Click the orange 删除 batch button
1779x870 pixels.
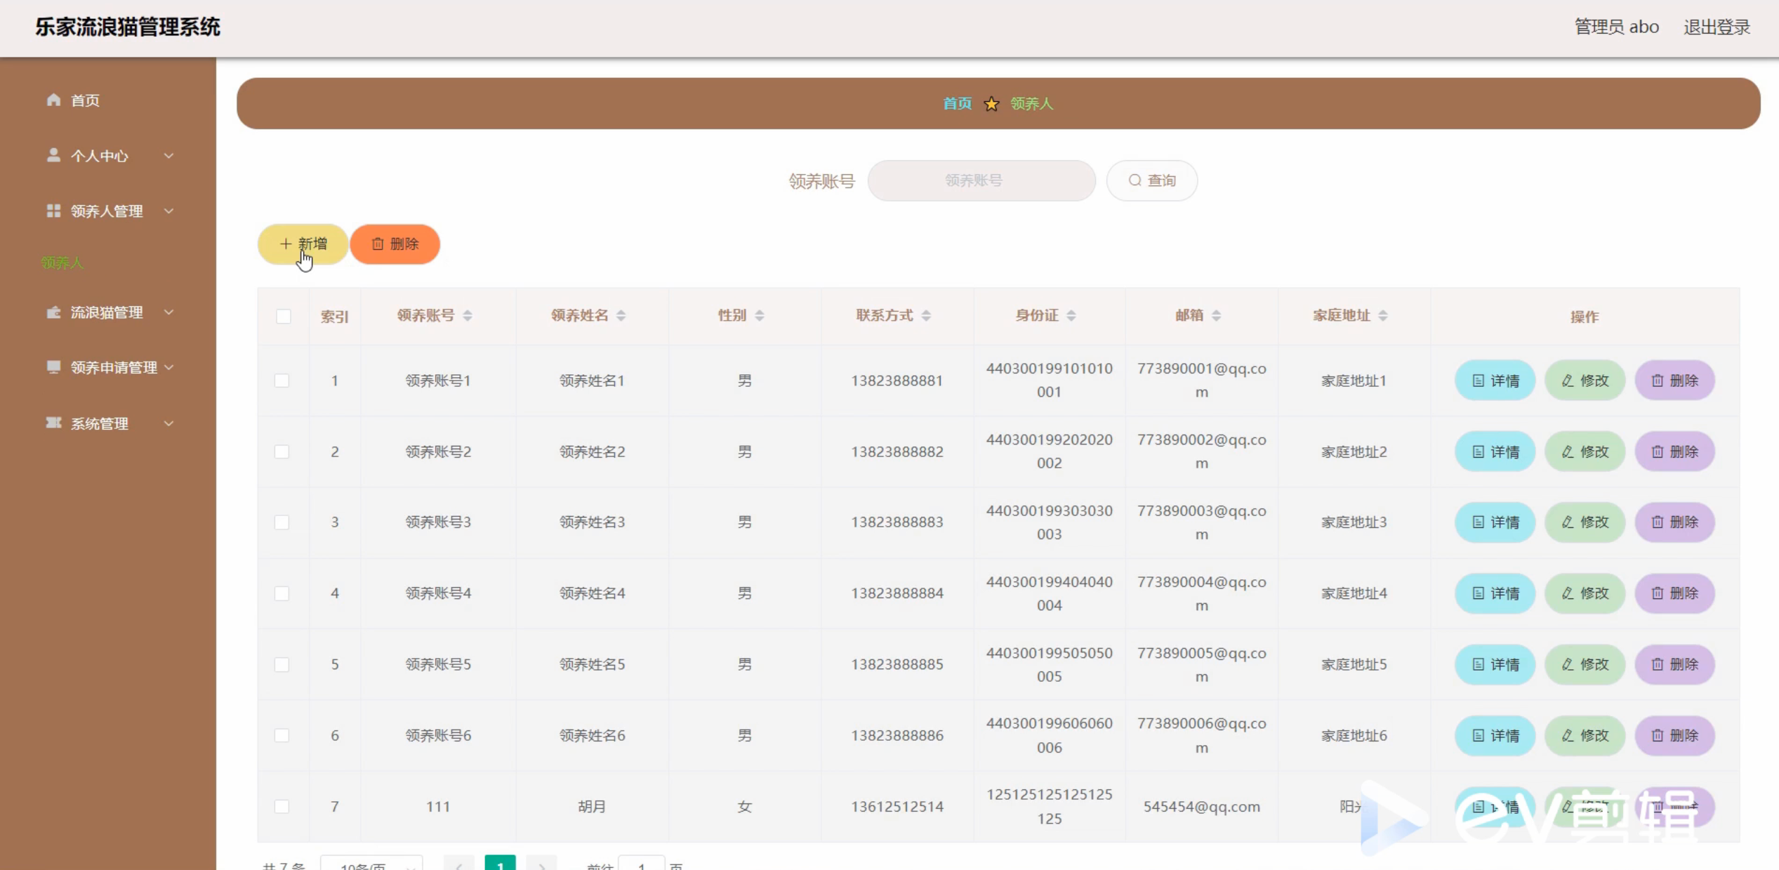(395, 244)
